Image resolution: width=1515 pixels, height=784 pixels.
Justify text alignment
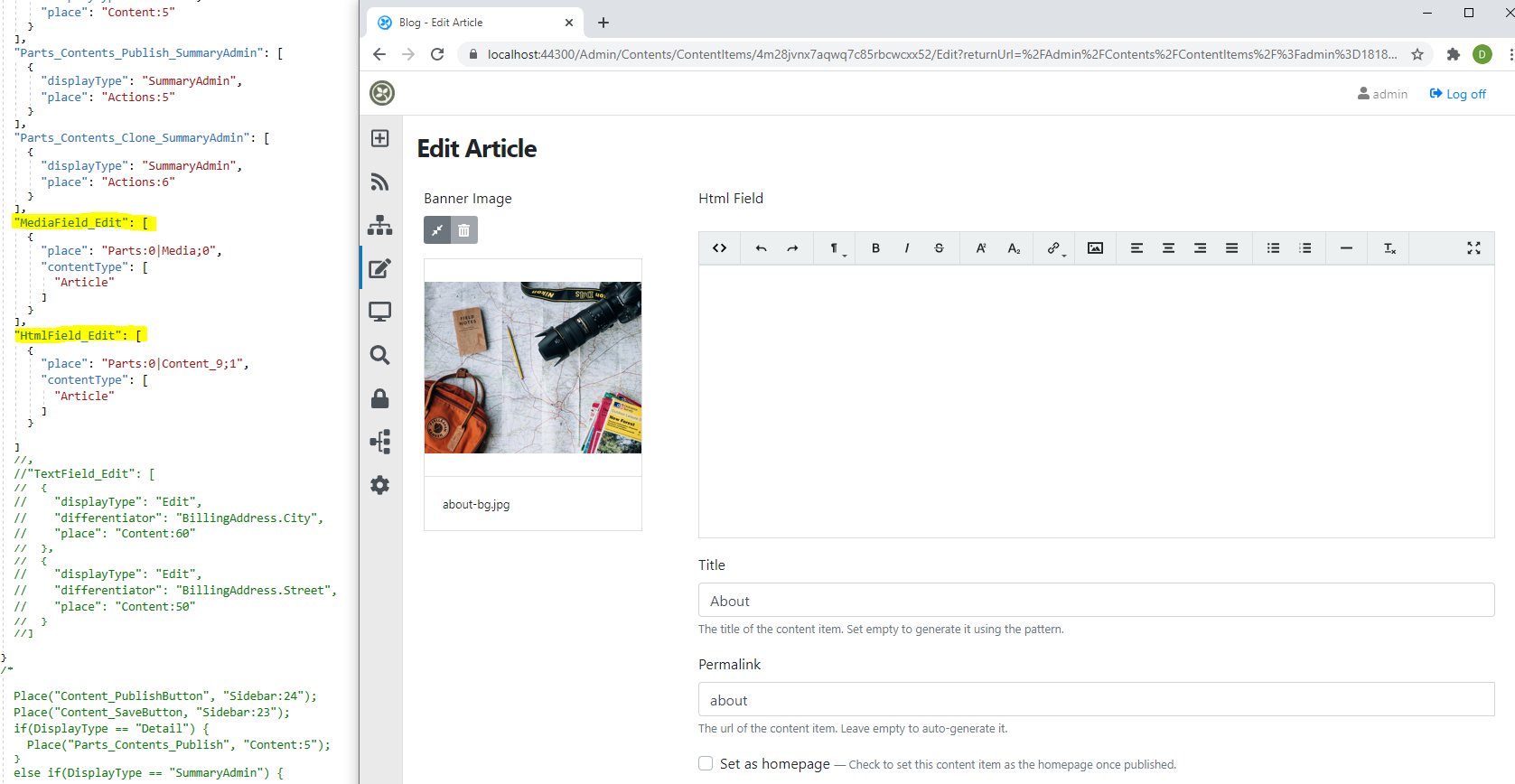[x=1231, y=248]
